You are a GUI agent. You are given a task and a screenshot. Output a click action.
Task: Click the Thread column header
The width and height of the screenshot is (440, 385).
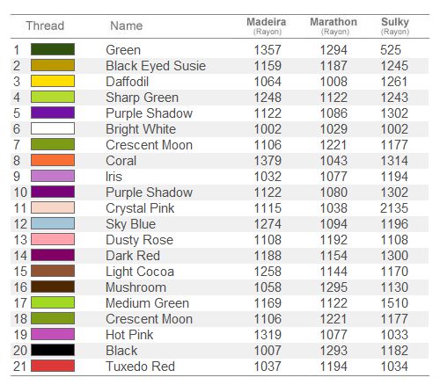(x=45, y=25)
